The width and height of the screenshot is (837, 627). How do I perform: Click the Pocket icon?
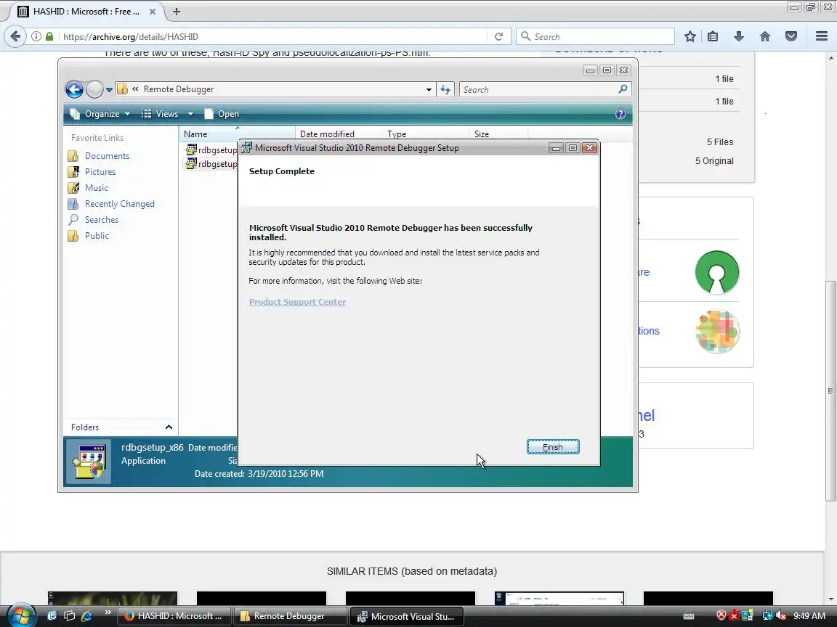791,36
